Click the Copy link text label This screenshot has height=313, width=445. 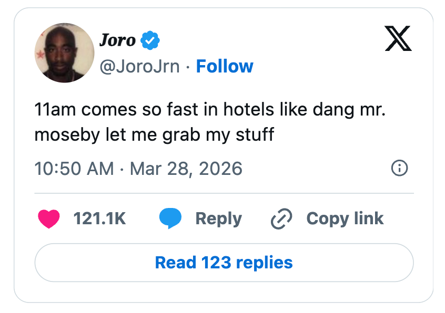click(x=345, y=218)
